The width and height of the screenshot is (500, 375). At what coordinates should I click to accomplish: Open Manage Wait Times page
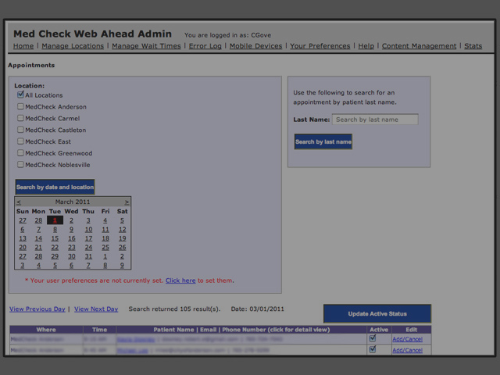click(x=146, y=46)
